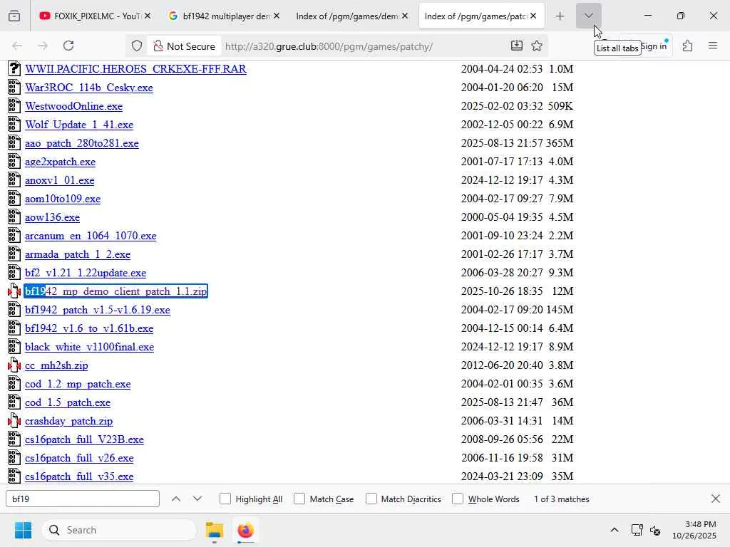The height and width of the screenshot is (547, 730).
Task: Open Wolf_Update_1_41.exe link
Action: [78, 125]
